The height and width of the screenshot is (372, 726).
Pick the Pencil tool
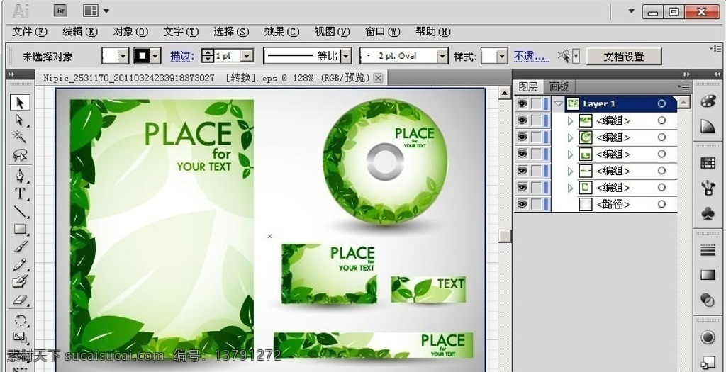point(20,264)
